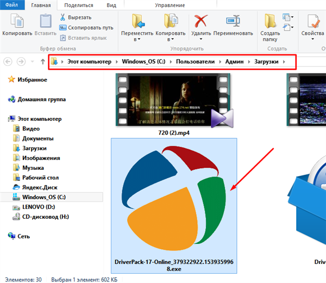This screenshot has height=283, width=326.
Task: Switch to the Поделиться ribbon tab
Action: point(79,5)
